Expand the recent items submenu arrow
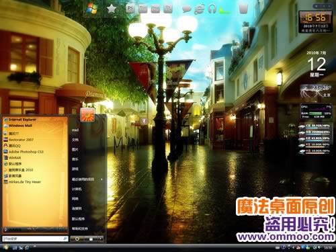 [102, 179]
